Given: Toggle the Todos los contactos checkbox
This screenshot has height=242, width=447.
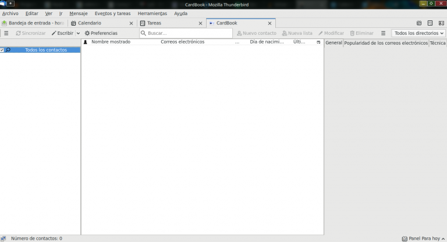Looking at the screenshot, I should [x=2, y=50].
